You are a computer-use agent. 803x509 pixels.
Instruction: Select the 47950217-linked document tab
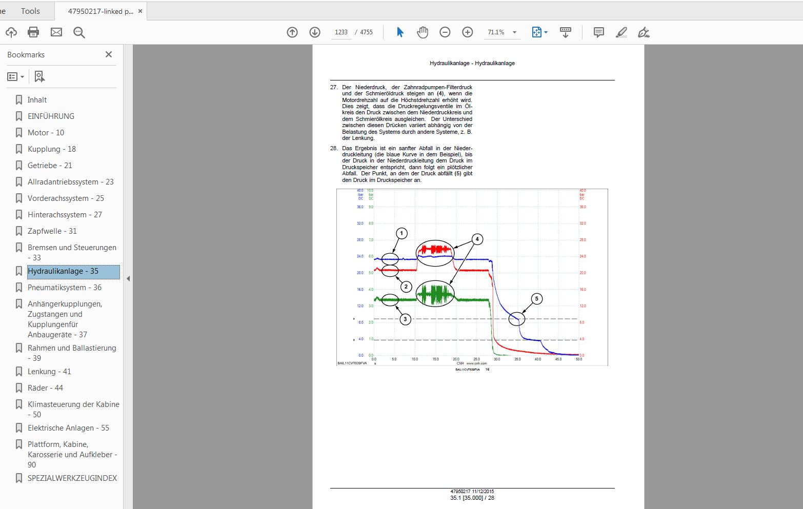tap(101, 11)
